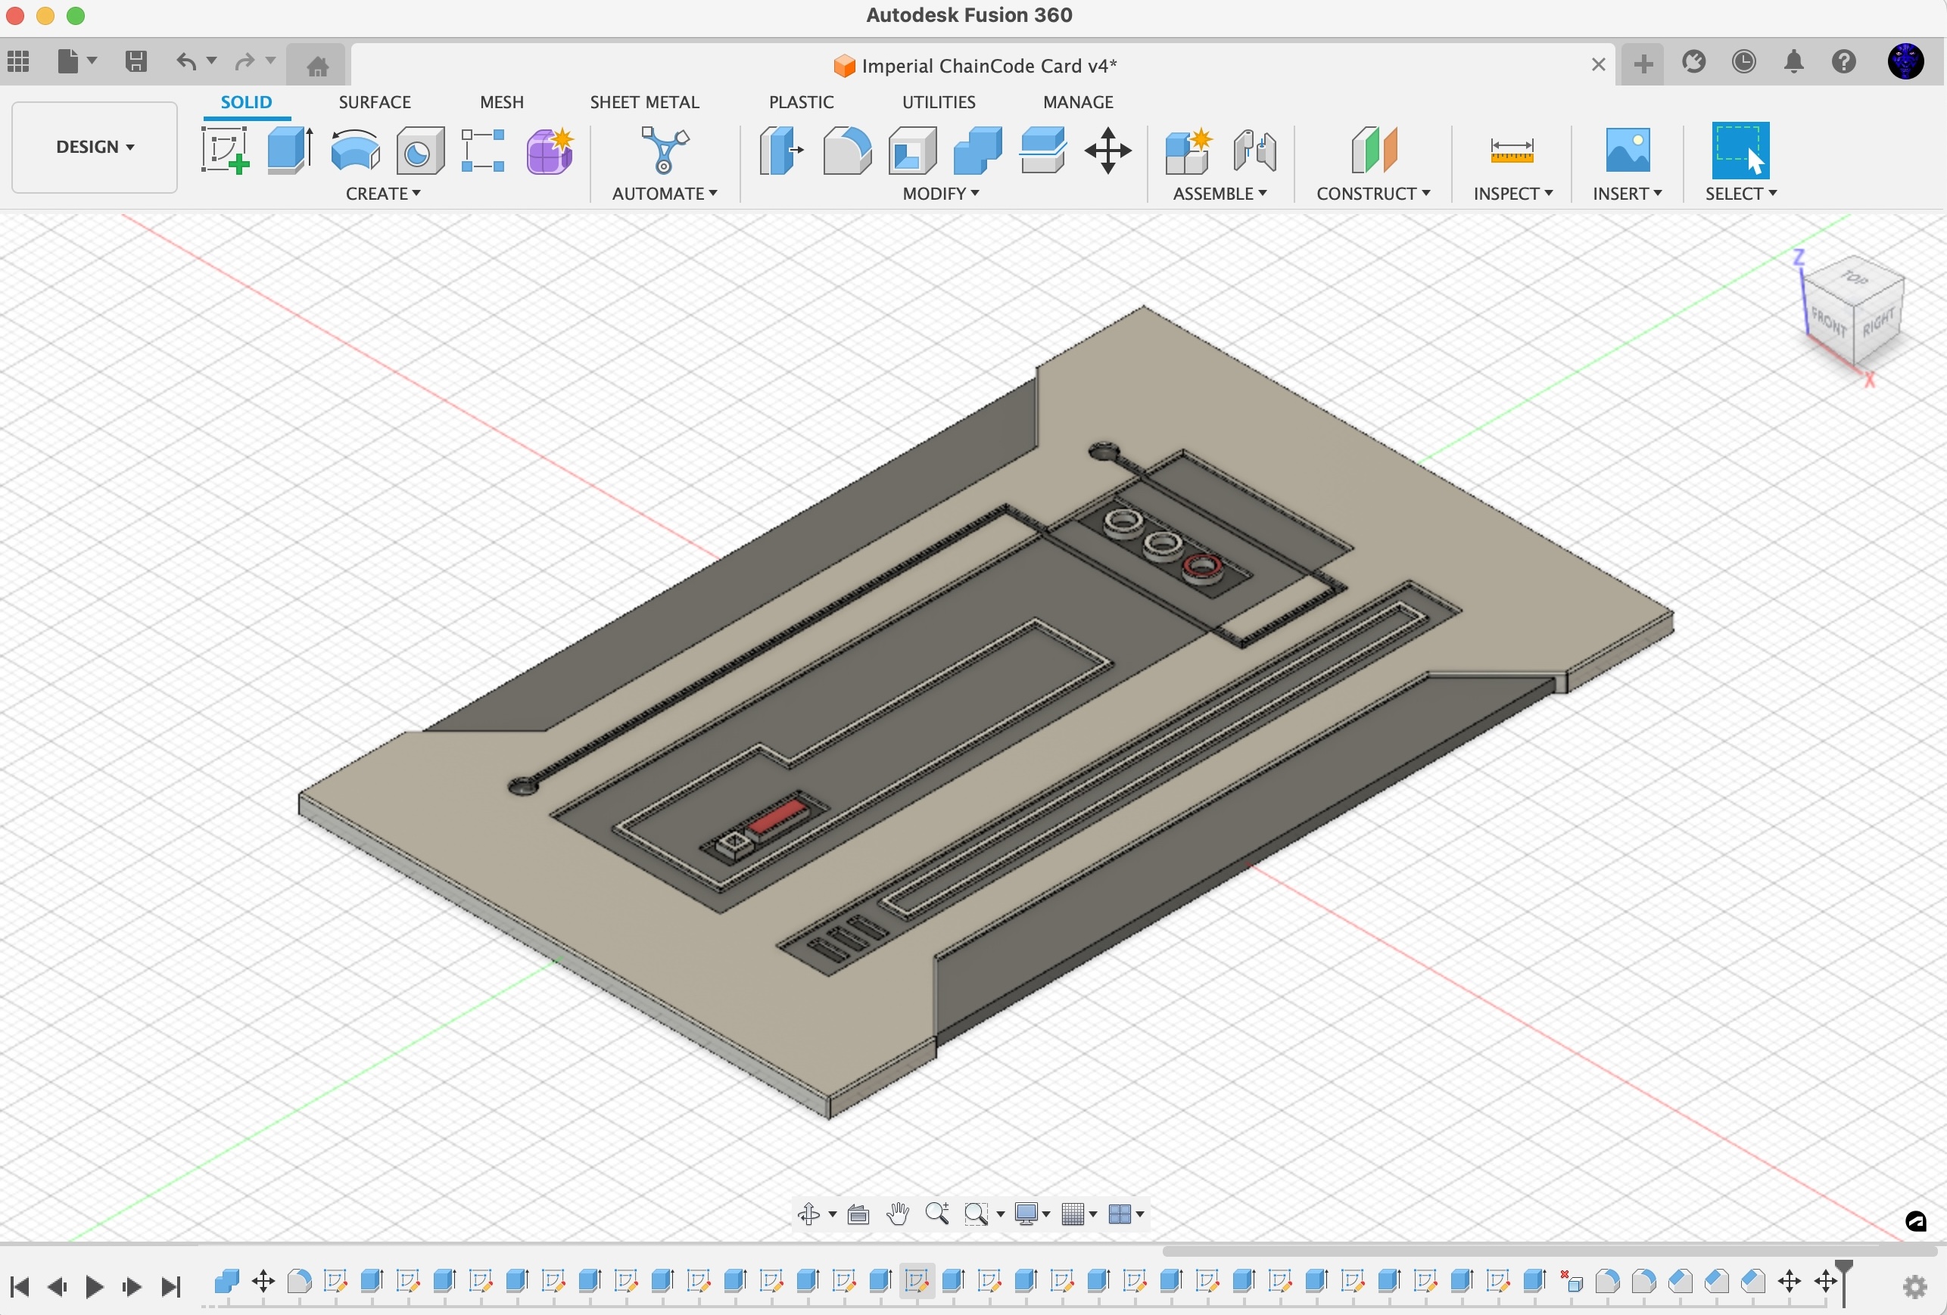
Task: Click the Shell tool icon
Action: pyautogui.click(x=913, y=150)
